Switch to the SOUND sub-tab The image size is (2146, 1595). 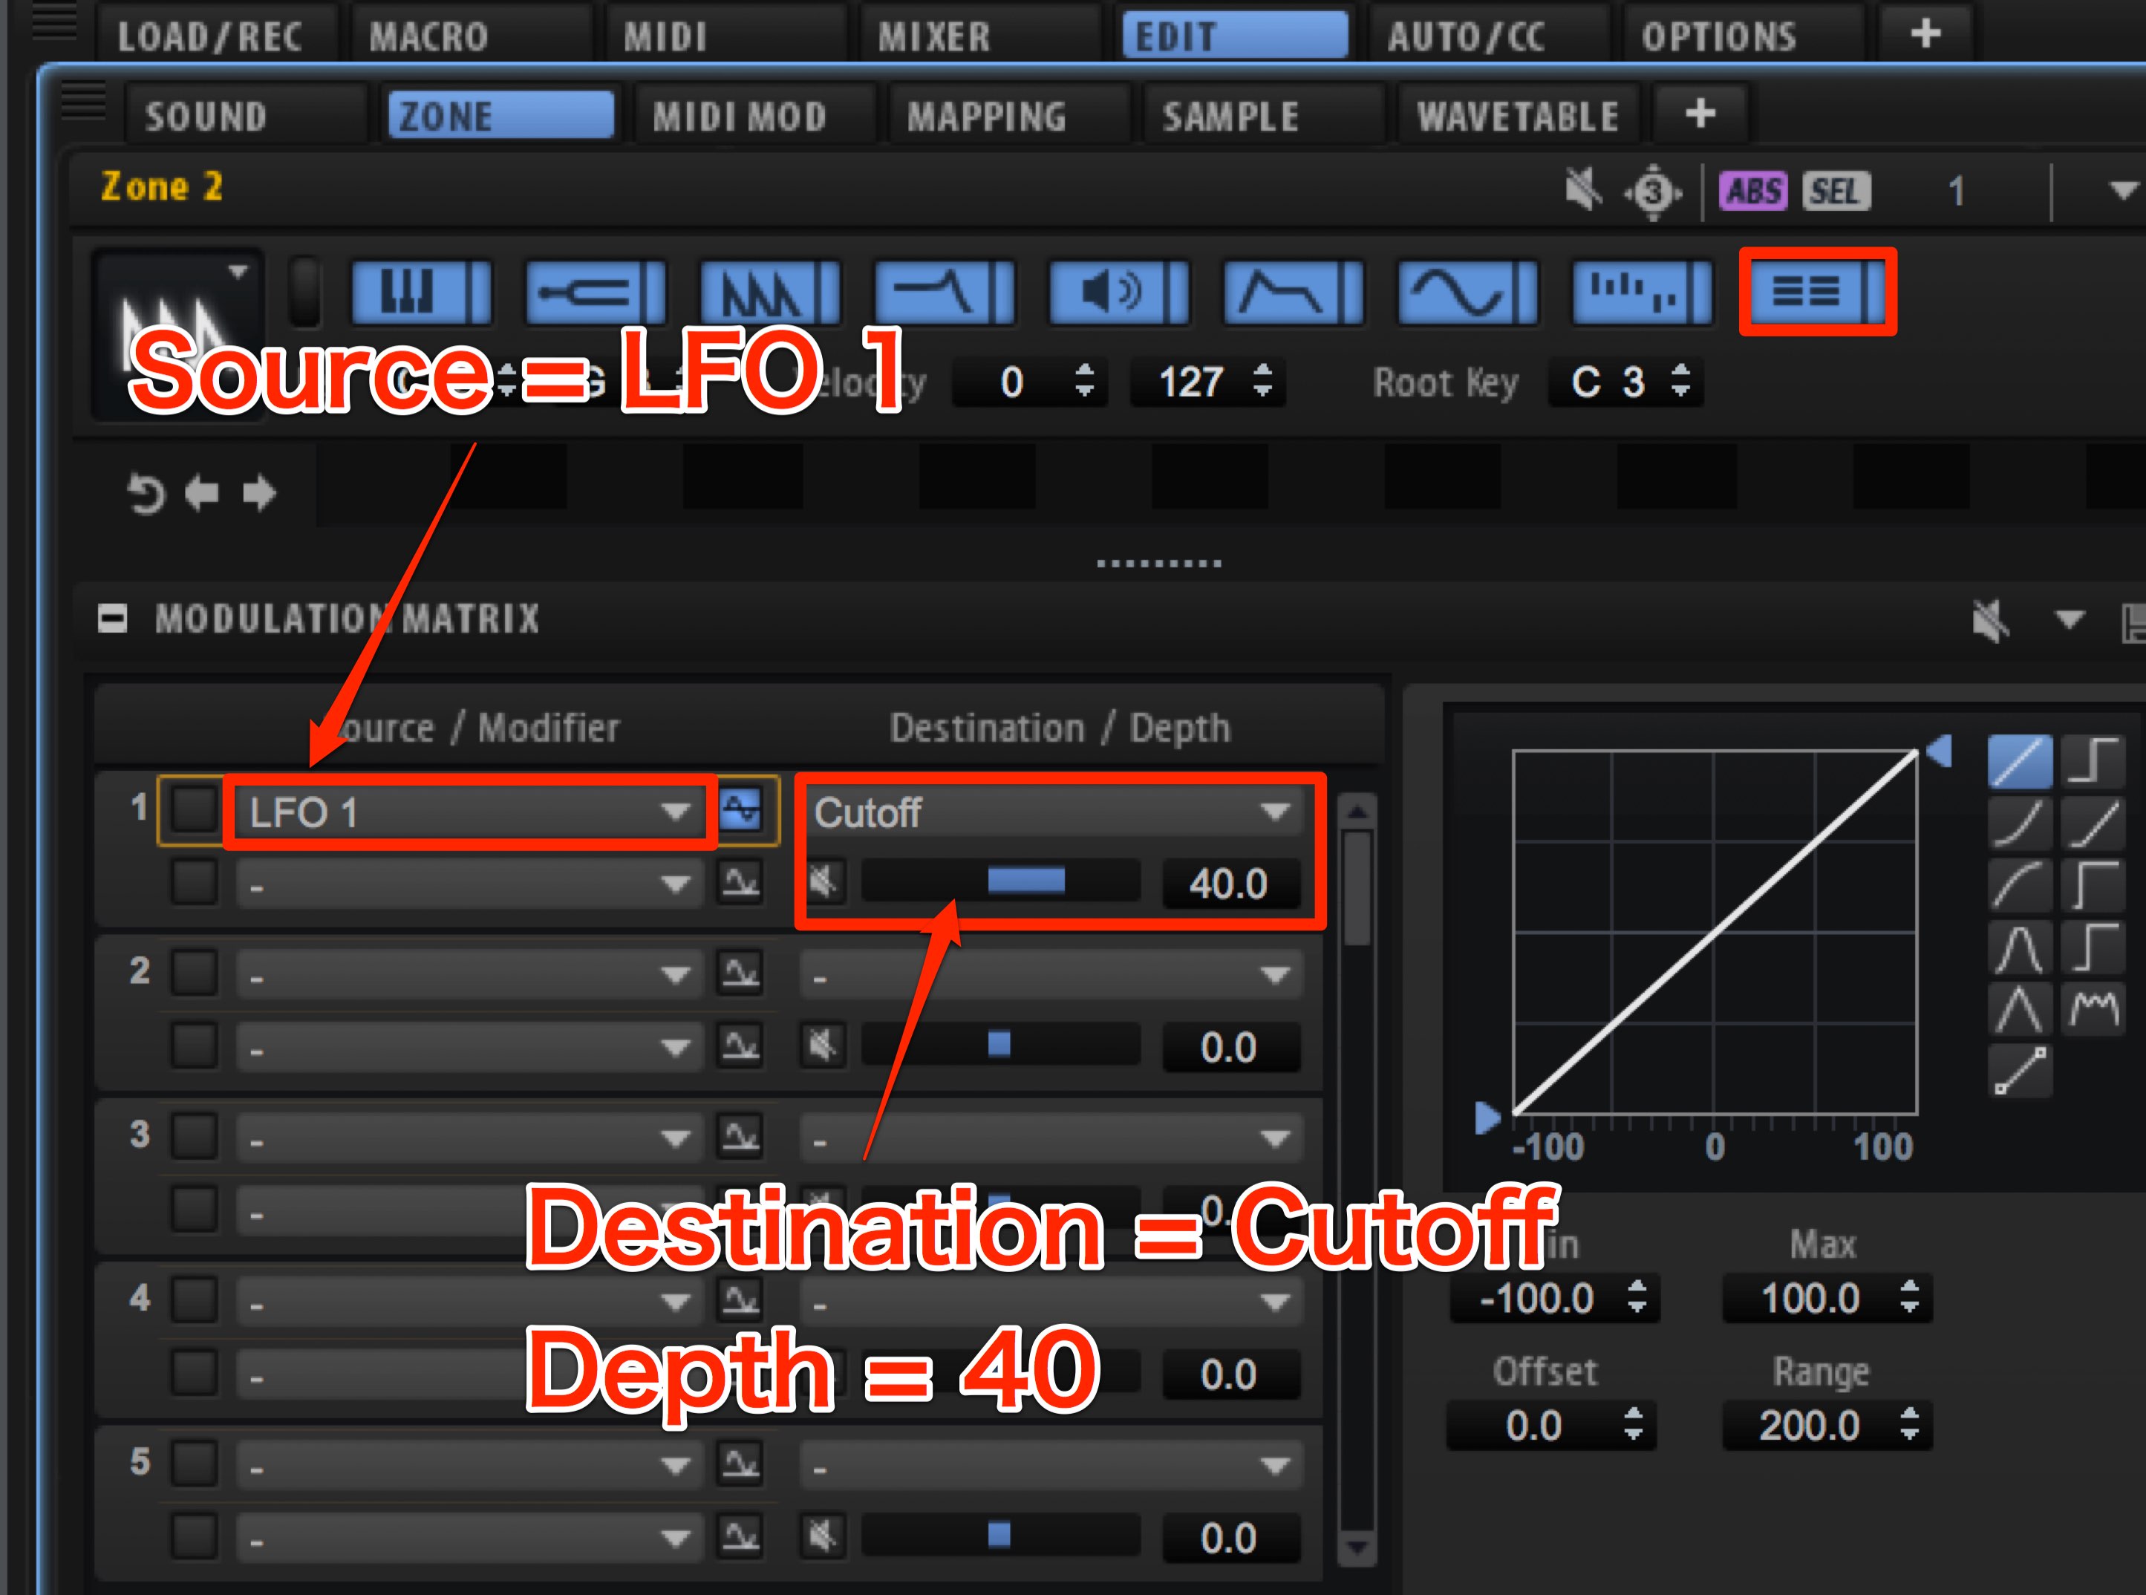tap(247, 116)
